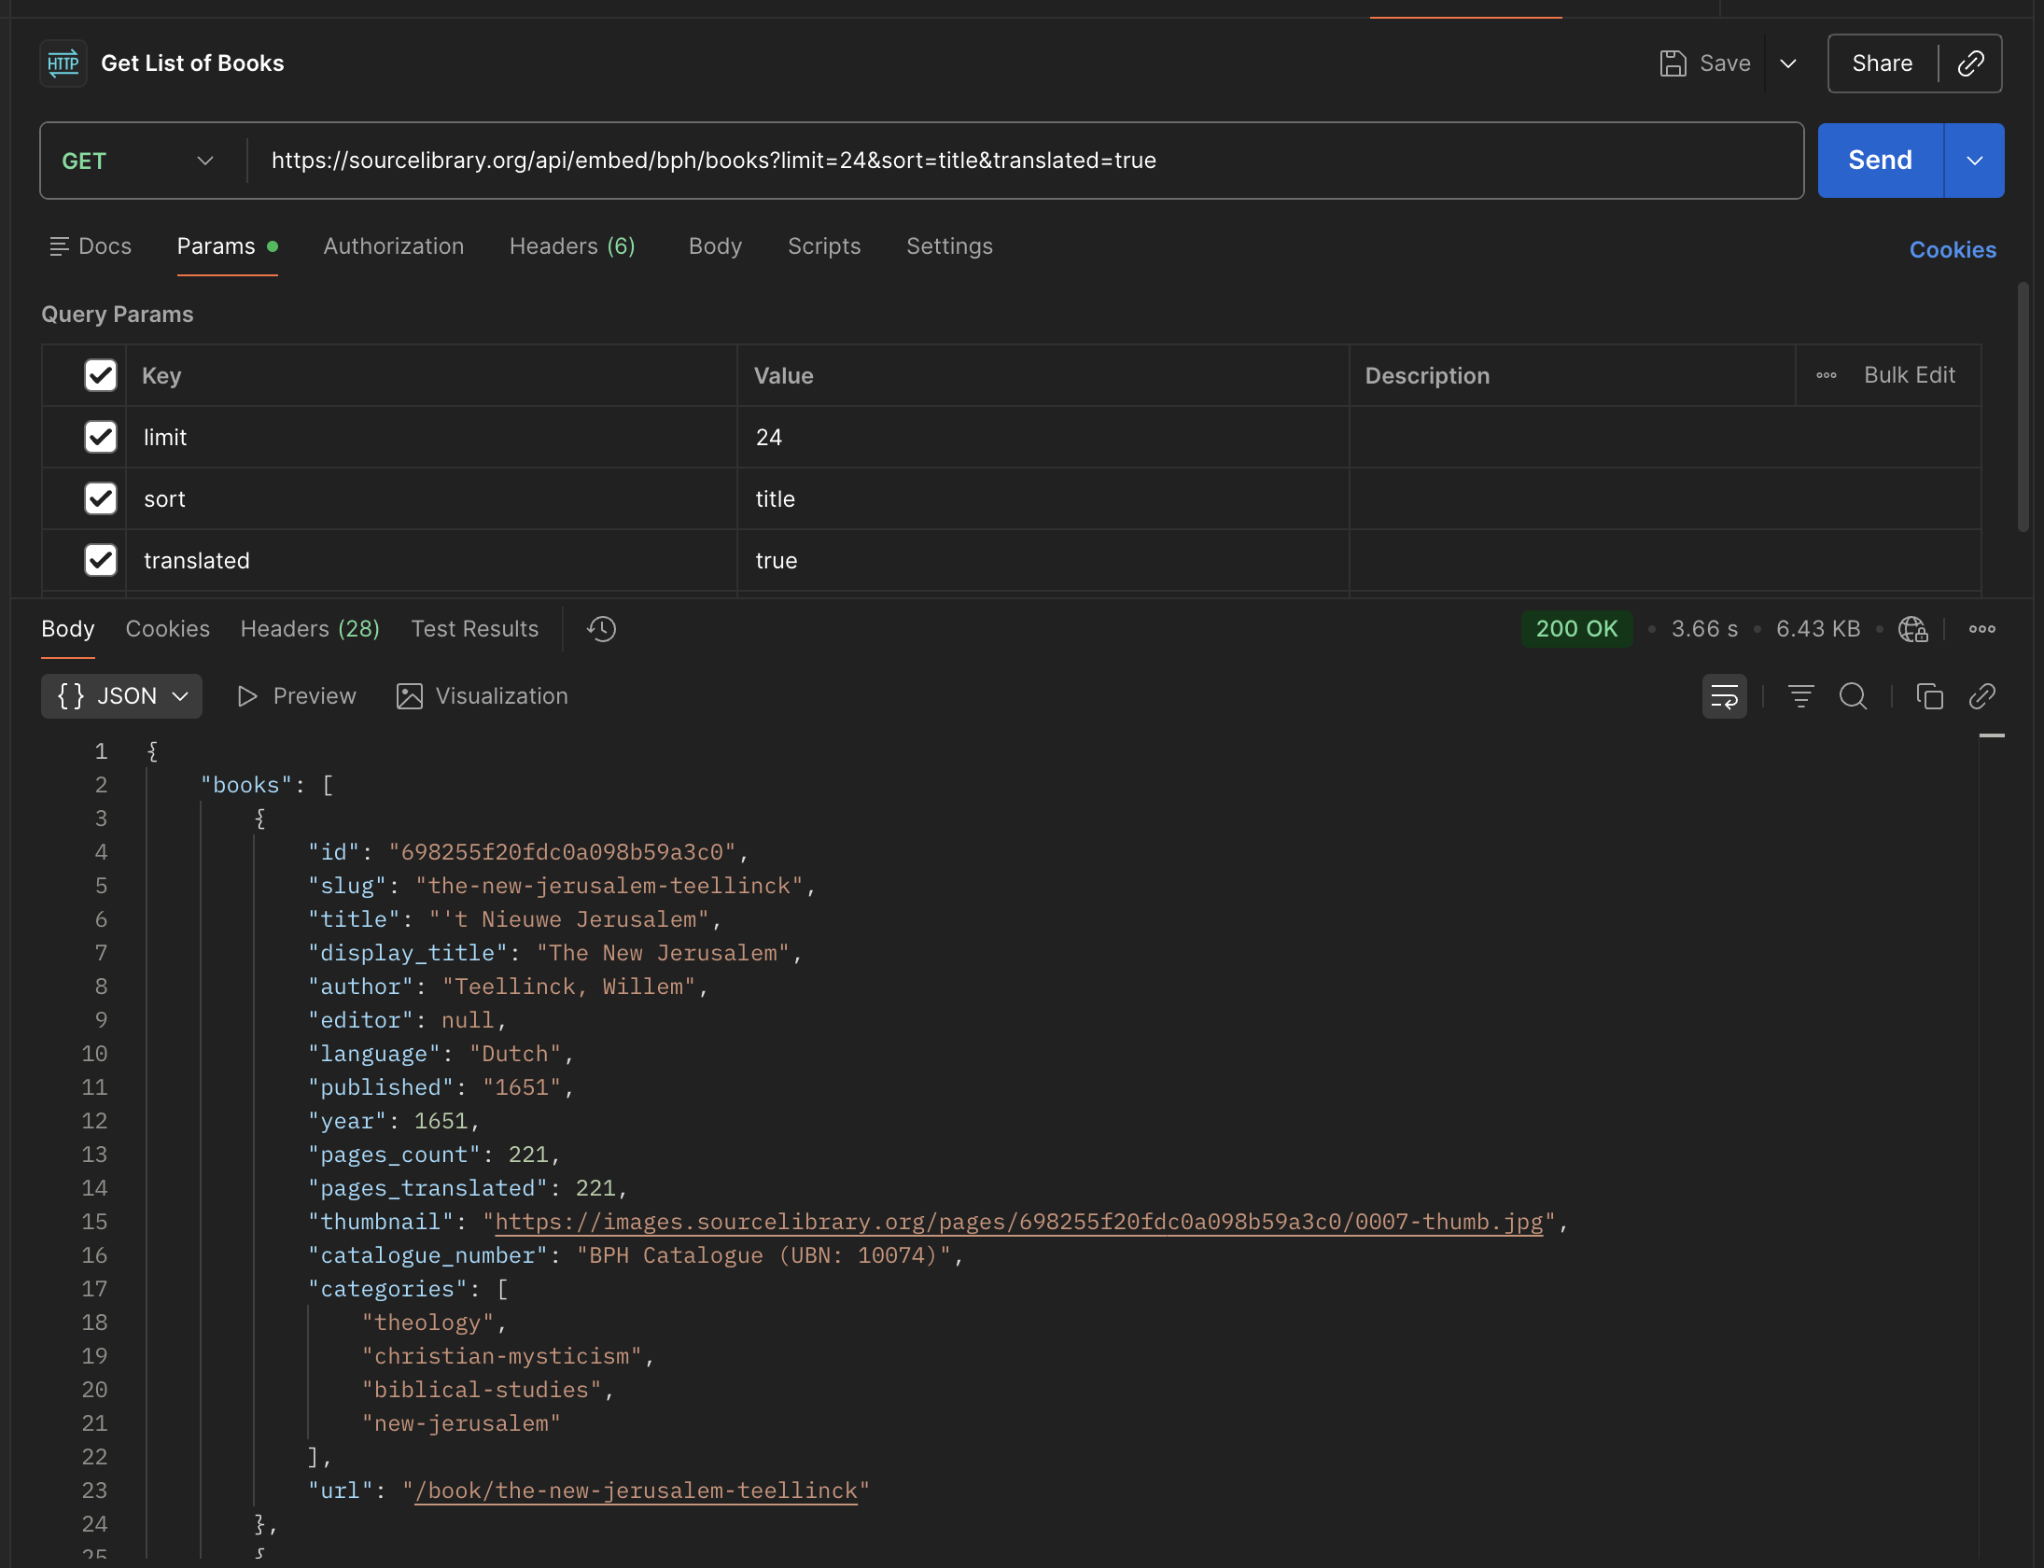The height and width of the screenshot is (1568, 2044).
Task: Click the Visualization image icon
Action: click(409, 696)
